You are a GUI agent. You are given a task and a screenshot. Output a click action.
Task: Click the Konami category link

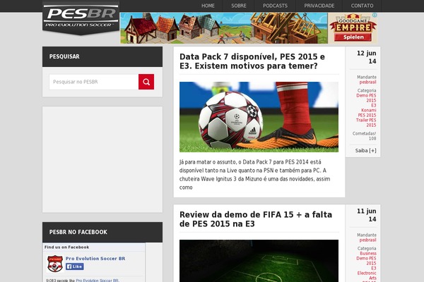(369, 110)
